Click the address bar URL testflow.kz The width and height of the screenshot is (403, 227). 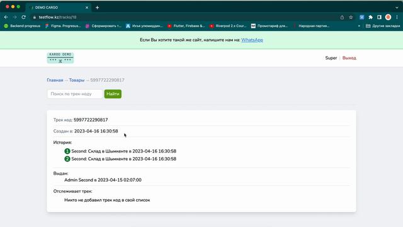57,17
